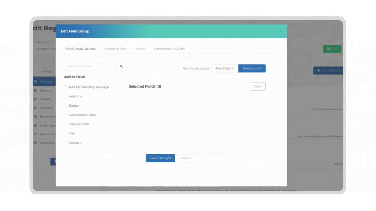This screenshot has height=211, width=376.
Task: Choose the One Column layout
Action: (x=252, y=69)
